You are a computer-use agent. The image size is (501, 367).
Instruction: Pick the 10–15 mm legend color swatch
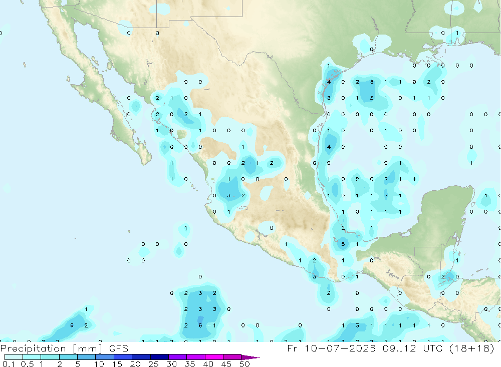click(105, 357)
